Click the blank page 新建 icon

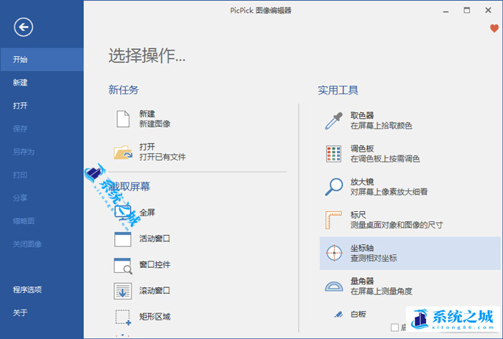[123, 119]
